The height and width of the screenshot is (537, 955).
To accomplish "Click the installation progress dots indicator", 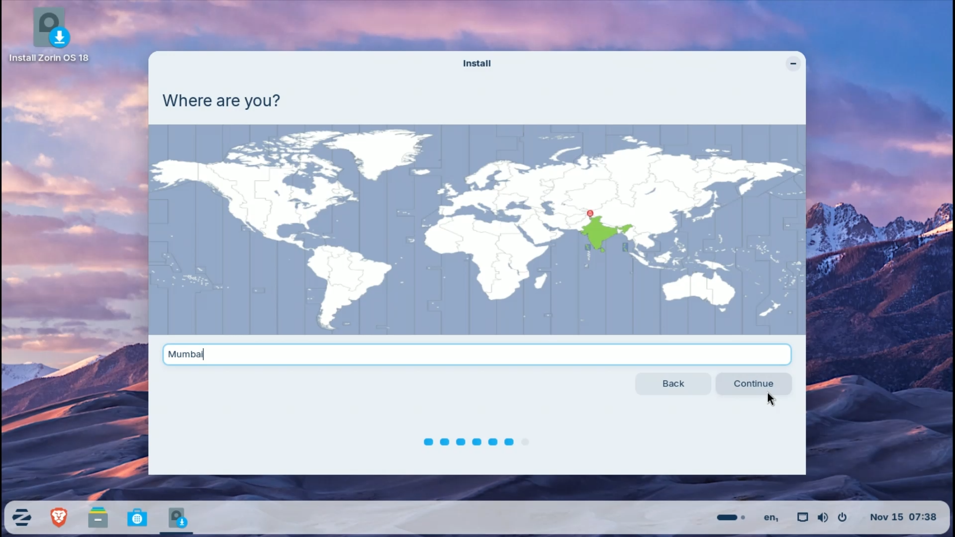I will tap(476, 442).
